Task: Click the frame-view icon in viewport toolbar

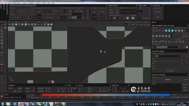Action: pyautogui.click(x=10, y=24)
